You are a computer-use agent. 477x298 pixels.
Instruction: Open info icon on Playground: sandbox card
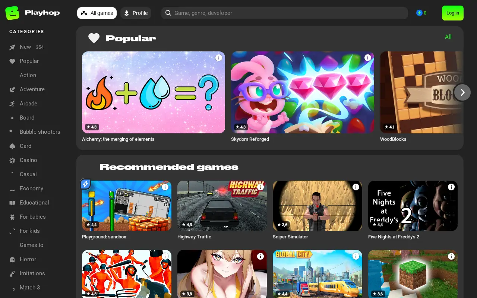click(x=165, y=187)
